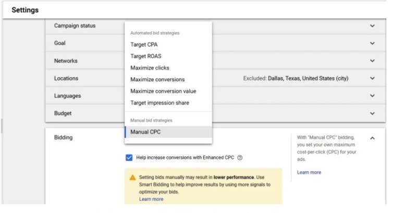393x213 pixels.
Task: Select Manual CPC bid strategy
Action: point(145,132)
